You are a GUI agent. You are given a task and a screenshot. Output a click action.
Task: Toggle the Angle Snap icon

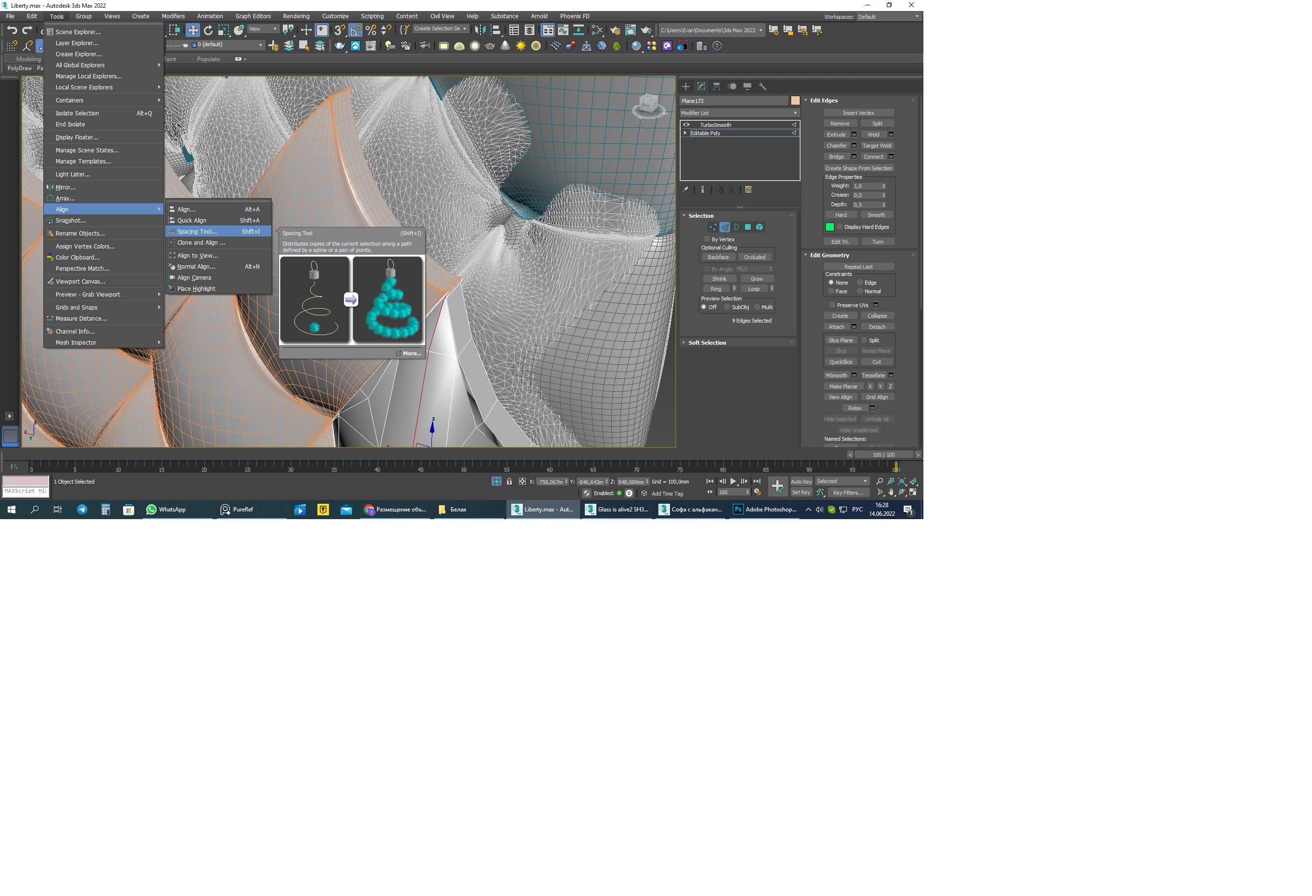pos(356,30)
